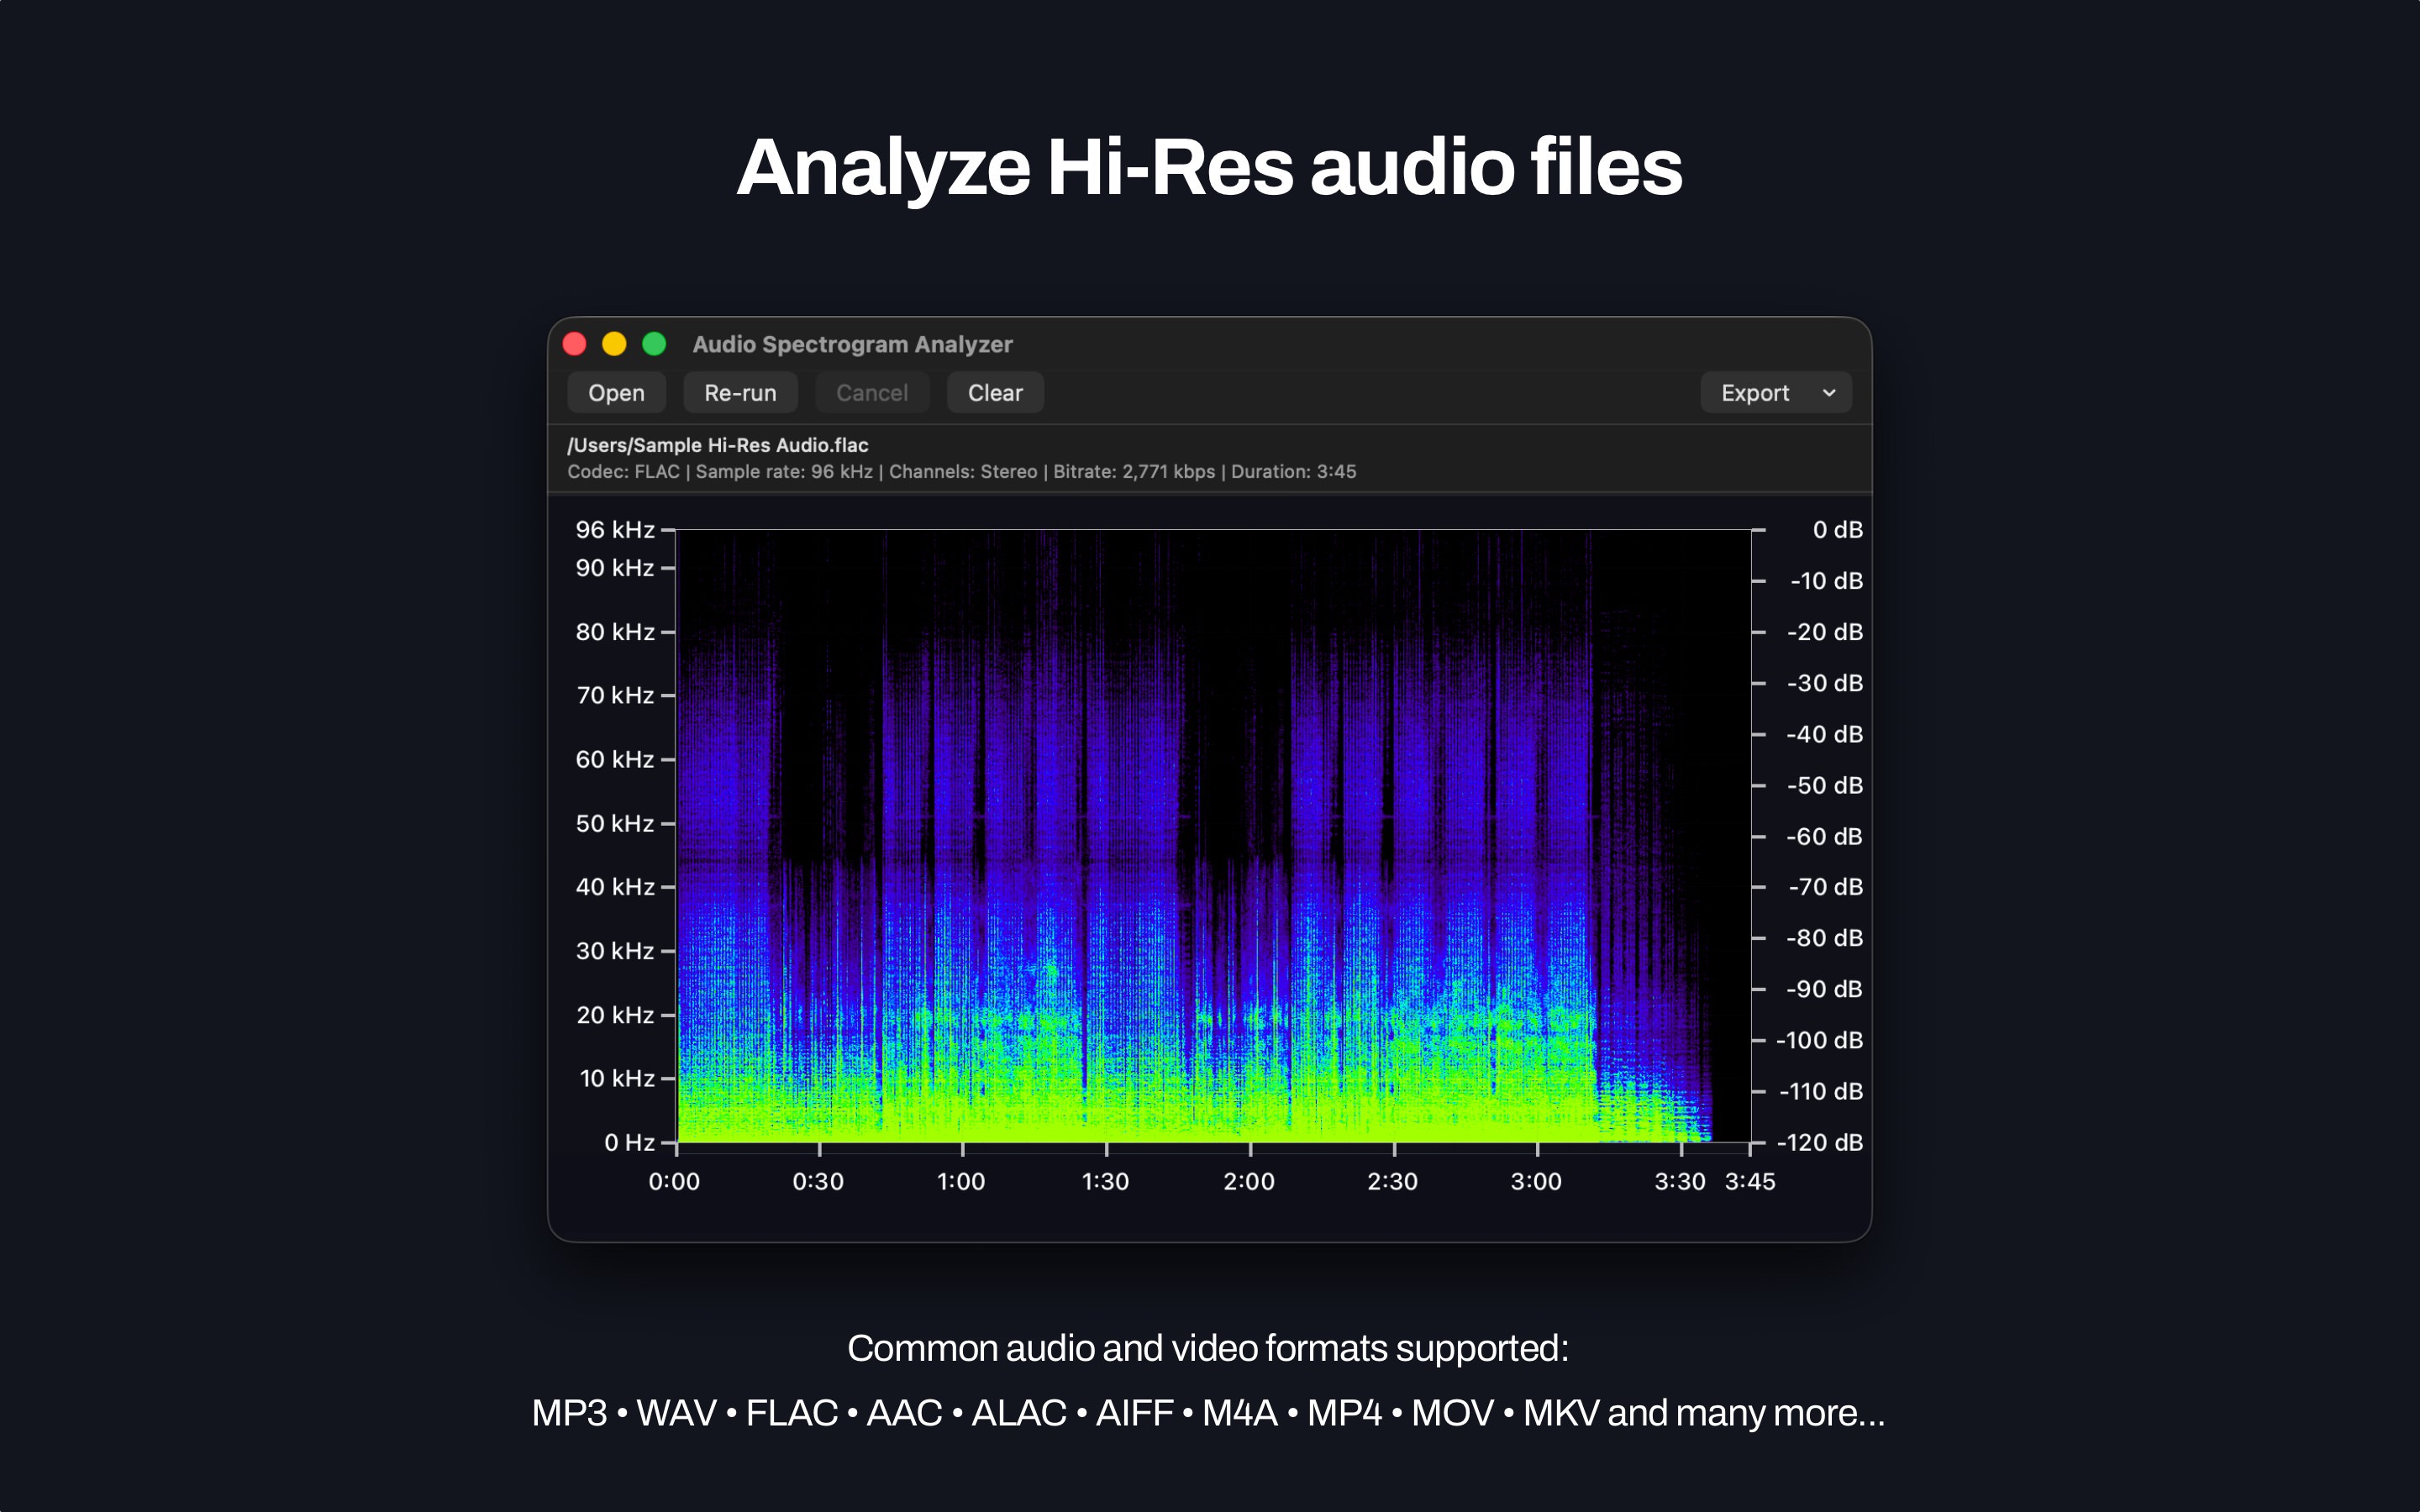Click the 0 Hz axis label
This screenshot has width=2420, height=1512.
pyautogui.click(x=629, y=1142)
